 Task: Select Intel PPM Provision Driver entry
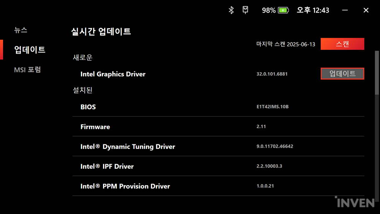125,186
